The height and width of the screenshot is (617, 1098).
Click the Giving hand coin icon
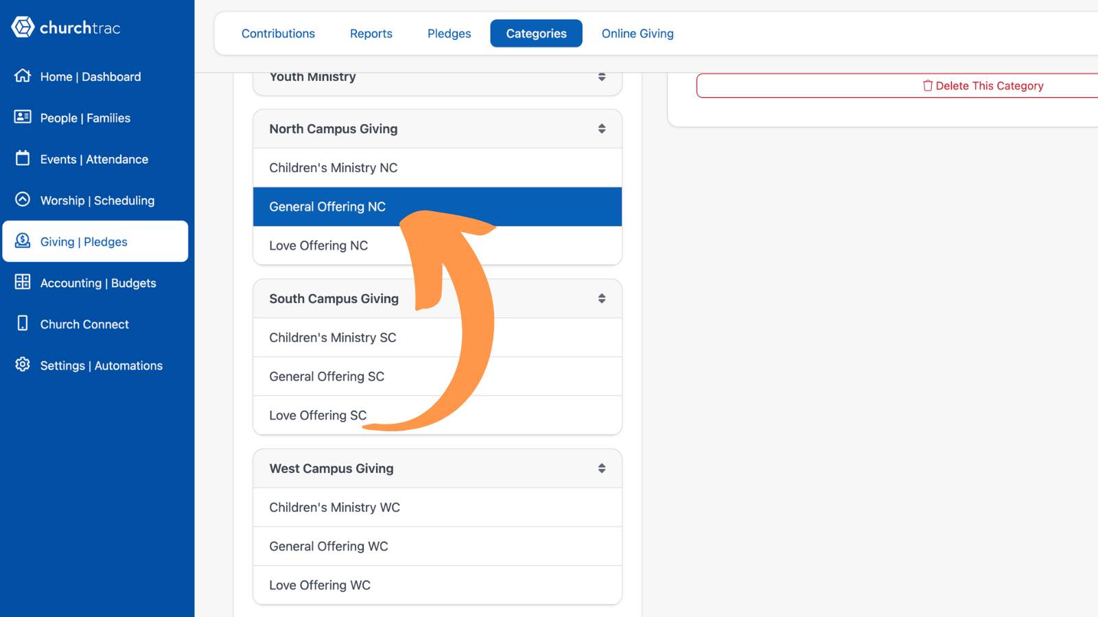(x=23, y=241)
